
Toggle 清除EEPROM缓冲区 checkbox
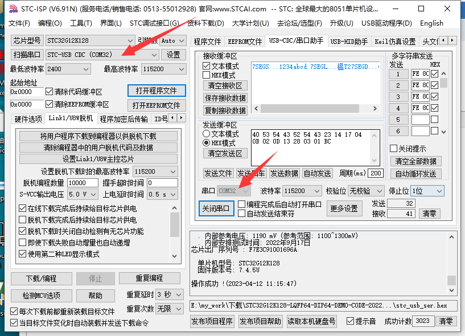coord(49,104)
